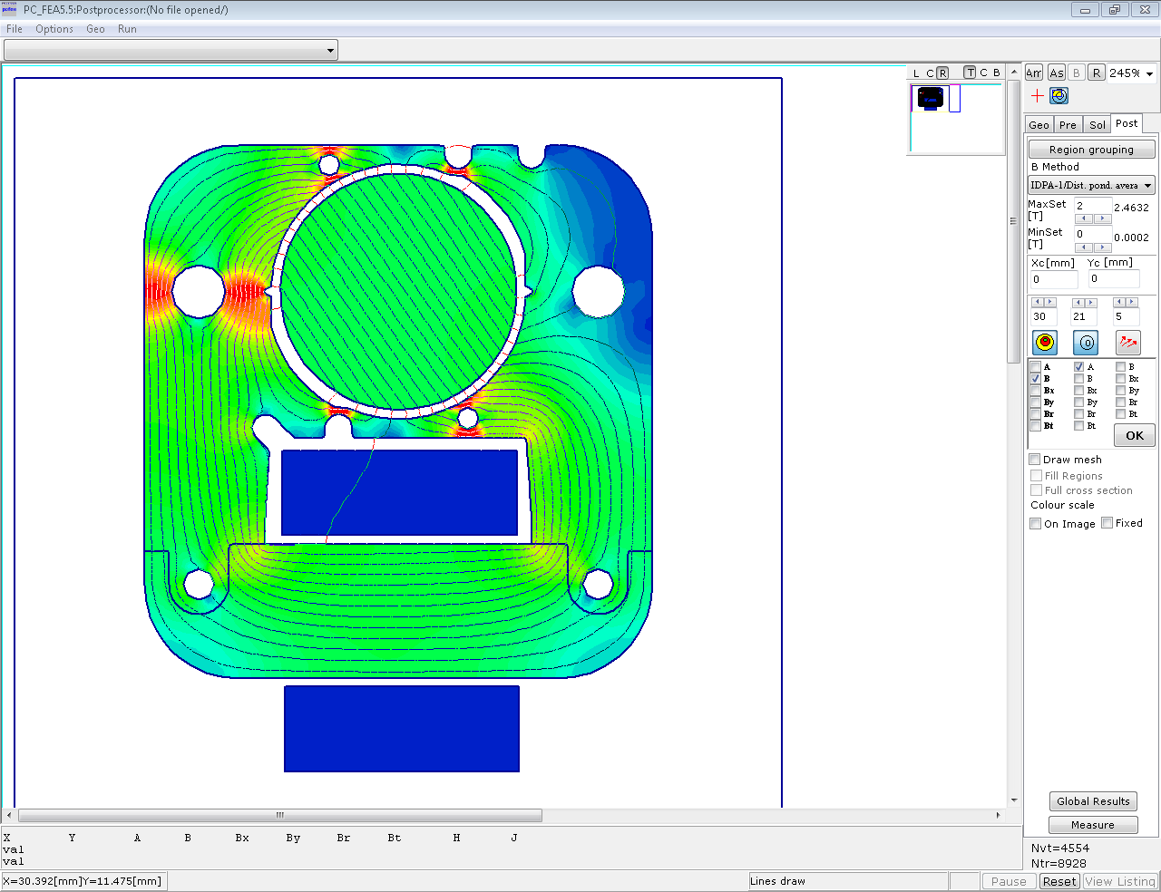1161x892 pixels.
Task: Click the X/Y mm coordinate readout
Action: tap(83, 881)
